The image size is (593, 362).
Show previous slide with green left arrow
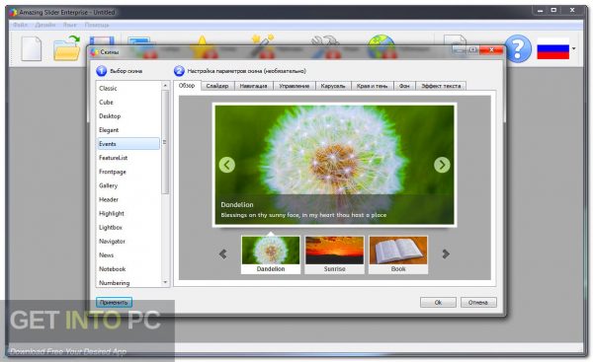coord(227,165)
